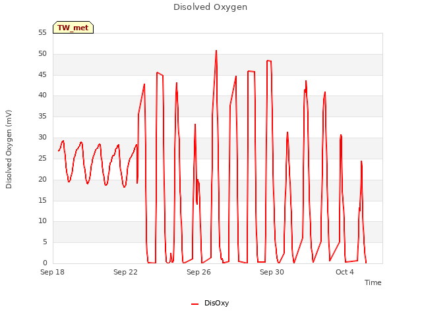Click the 0 value on y-axis
422x316 pixels.
[x=45, y=263]
